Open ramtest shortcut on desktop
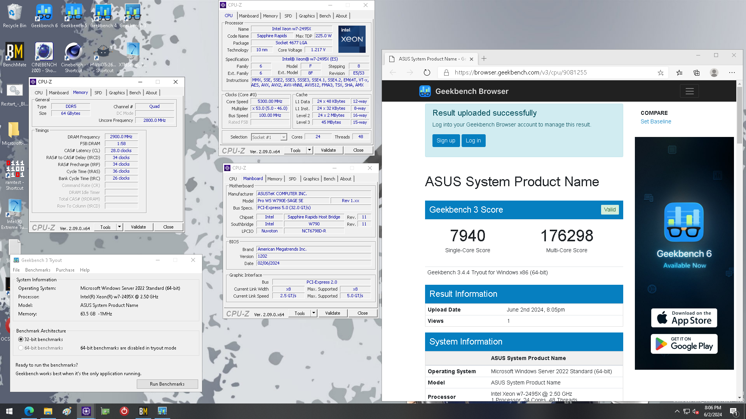This screenshot has height=419, width=746. [15, 175]
